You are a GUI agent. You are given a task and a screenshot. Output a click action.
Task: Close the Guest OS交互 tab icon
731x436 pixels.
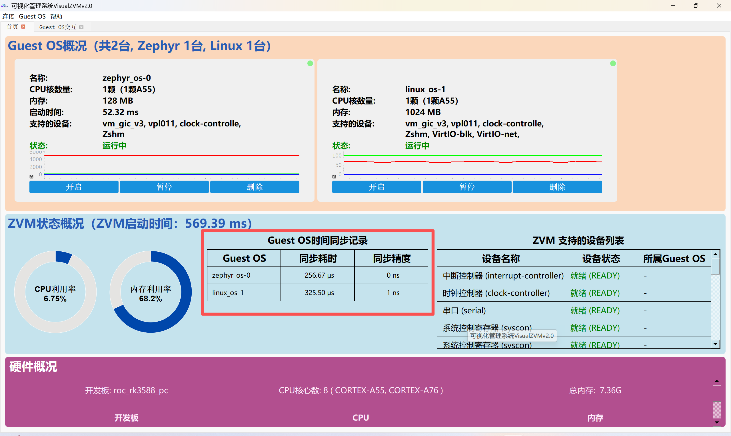tap(81, 27)
